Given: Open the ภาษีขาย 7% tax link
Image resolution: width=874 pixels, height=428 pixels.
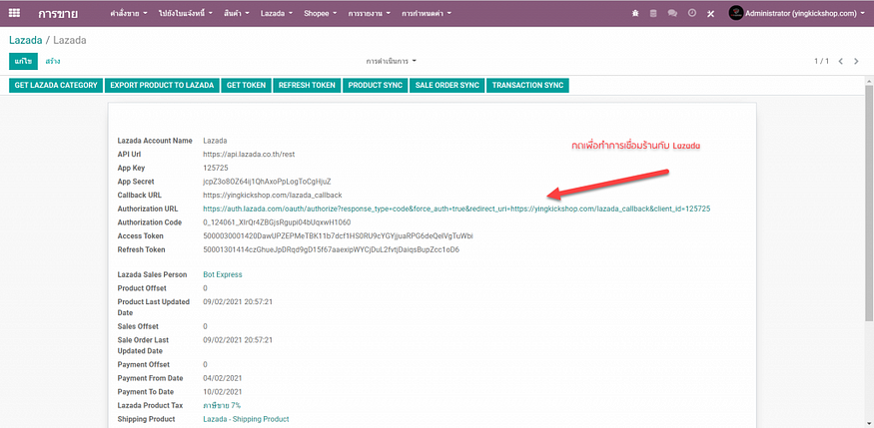Looking at the screenshot, I should (x=222, y=405).
